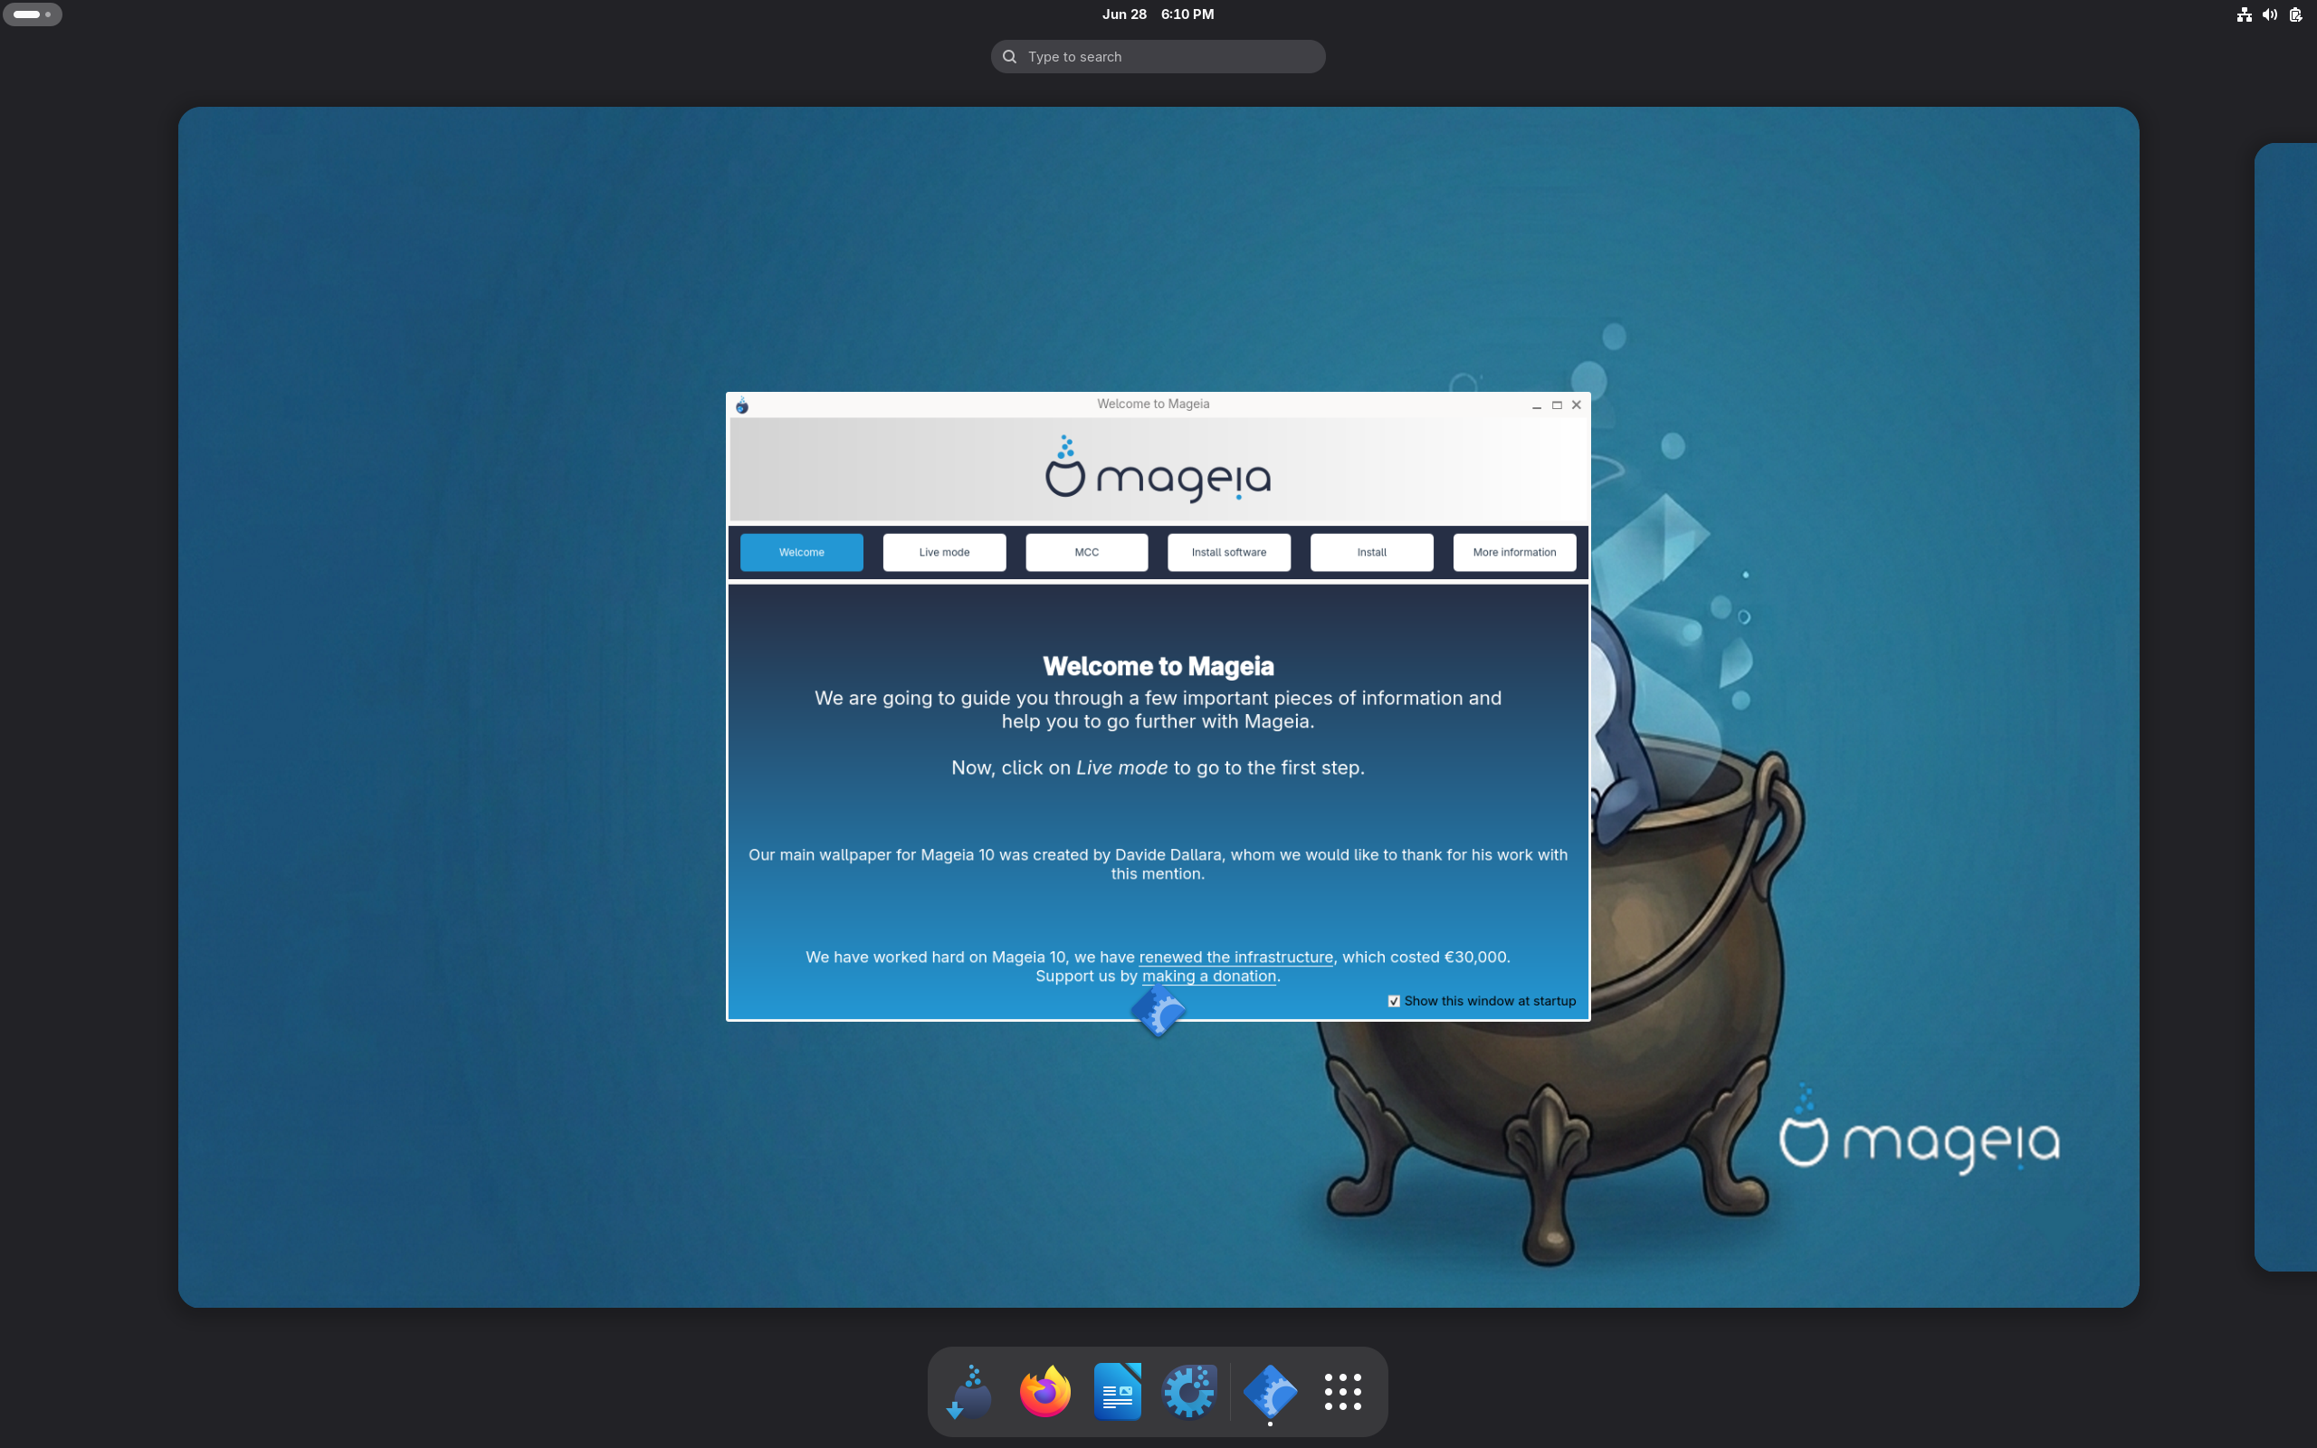Screen dimensions: 2317x1448
Task: Launch Firefox from the dock
Action: coord(1044,1392)
